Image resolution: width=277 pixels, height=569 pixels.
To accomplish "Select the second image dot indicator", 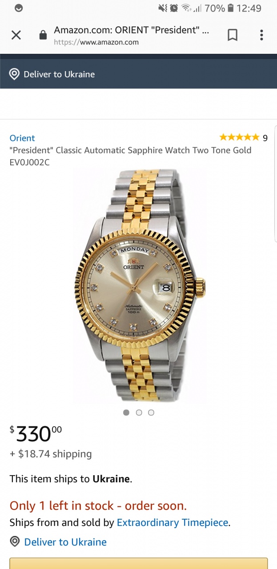I will pos(139,413).
